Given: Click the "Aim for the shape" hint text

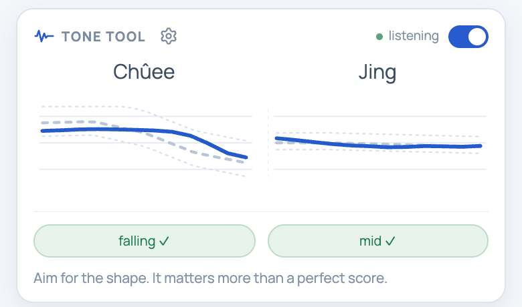Looking at the screenshot, I should point(210,278).
